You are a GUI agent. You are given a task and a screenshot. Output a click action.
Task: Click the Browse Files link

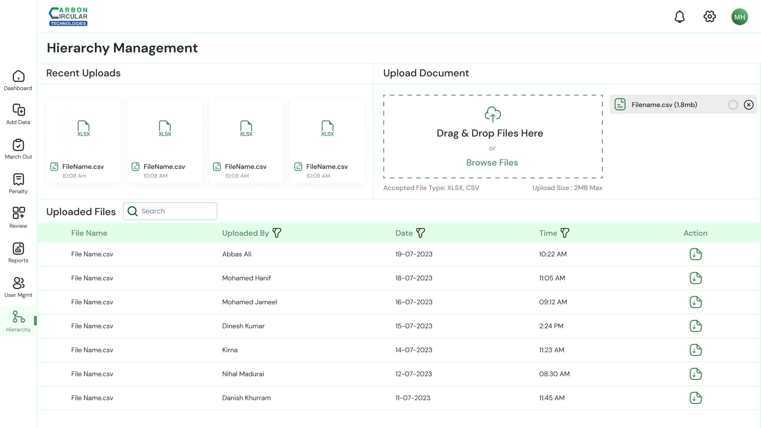click(492, 163)
